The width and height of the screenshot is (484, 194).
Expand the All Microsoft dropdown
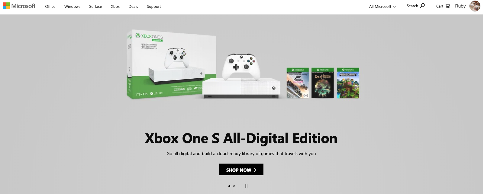(x=382, y=6)
